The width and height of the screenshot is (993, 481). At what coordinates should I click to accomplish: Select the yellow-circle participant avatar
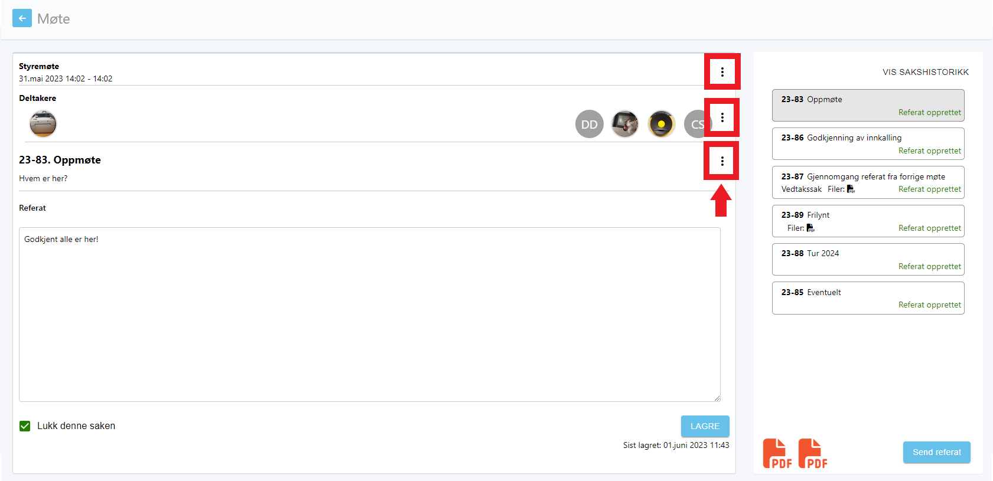click(662, 124)
